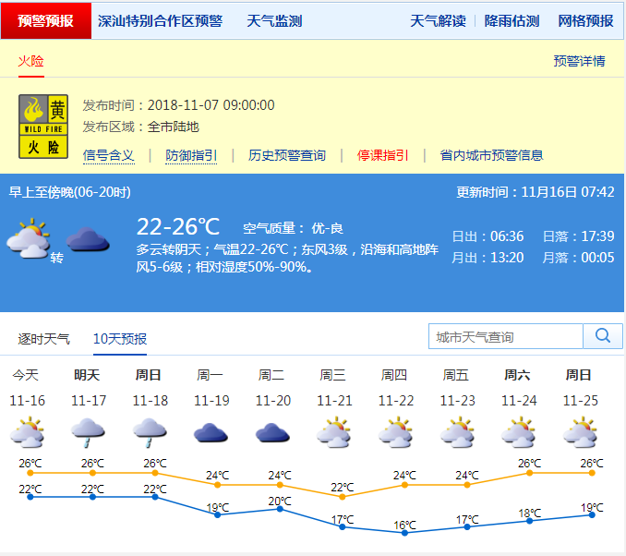Click the weather icon for 11-25

point(580,432)
